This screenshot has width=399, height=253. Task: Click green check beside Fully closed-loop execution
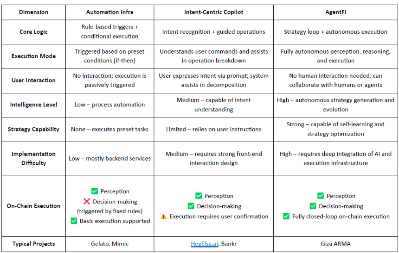point(286,216)
